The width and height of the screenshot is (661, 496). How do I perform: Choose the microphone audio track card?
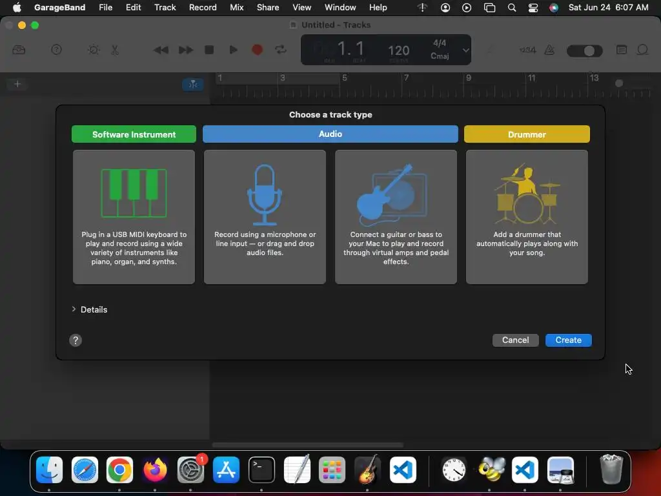265,217
